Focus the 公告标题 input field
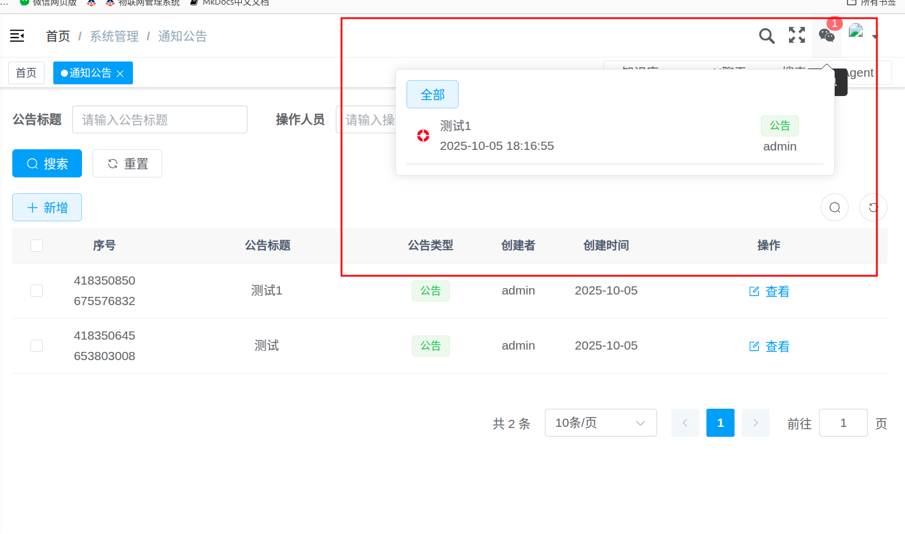Screen dimensions: 905x534 159,120
